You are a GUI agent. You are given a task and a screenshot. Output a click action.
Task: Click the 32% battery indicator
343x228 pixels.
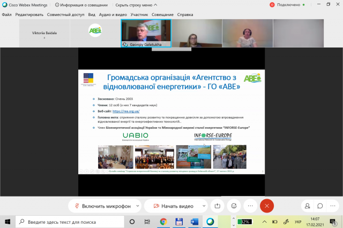pos(245,222)
